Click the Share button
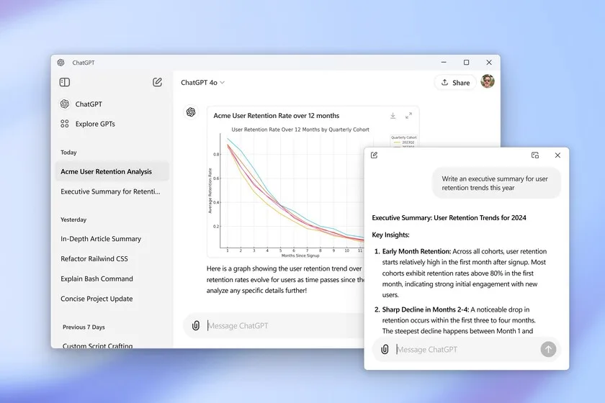 [x=454, y=82]
